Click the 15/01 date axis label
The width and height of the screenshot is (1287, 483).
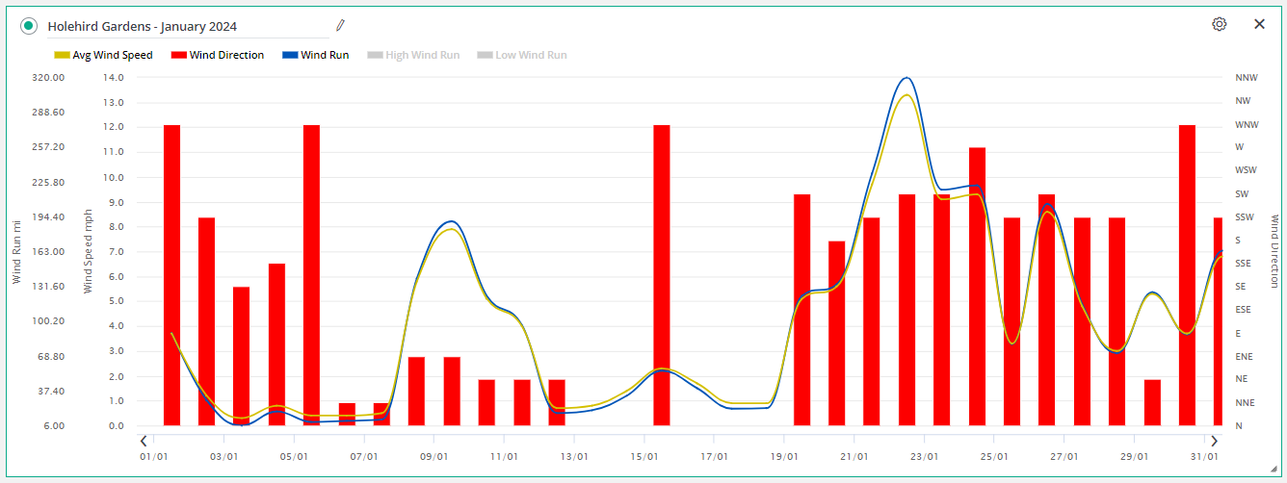[644, 457]
